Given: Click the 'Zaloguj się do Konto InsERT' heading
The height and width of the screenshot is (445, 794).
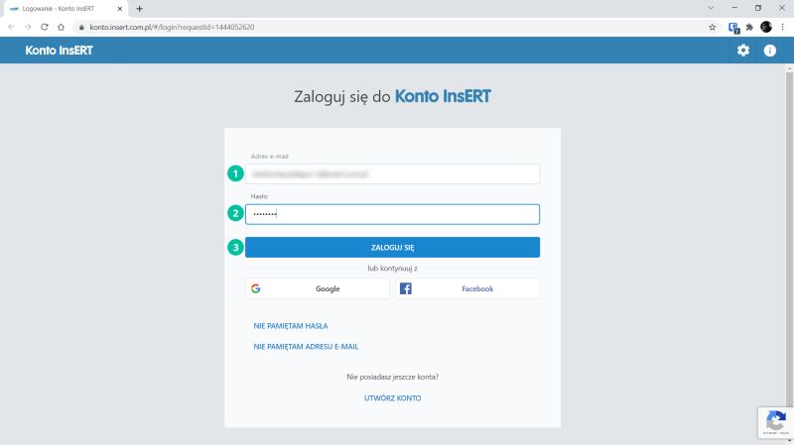Looking at the screenshot, I should click(x=392, y=96).
